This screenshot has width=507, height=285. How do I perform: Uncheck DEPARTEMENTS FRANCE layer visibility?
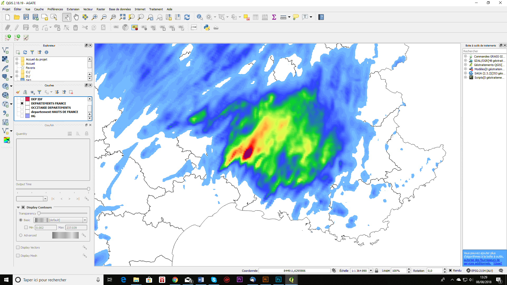point(22,103)
